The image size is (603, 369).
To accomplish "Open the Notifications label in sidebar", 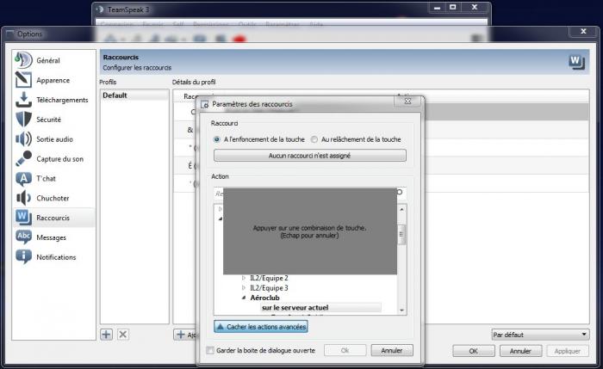I will [56, 257].
